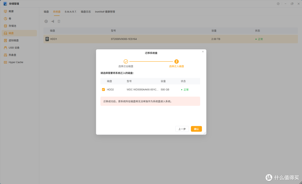Click the 确认 confirm button
Viewport: 302px width, 184px height.
coord(196,129)
